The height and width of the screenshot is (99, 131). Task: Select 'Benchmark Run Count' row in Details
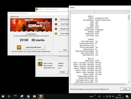tap(88, 45)
